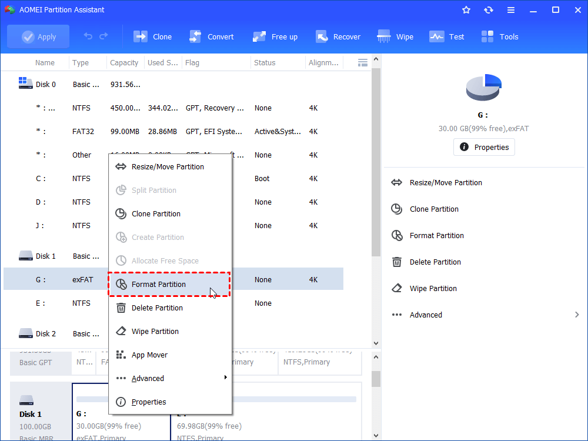Choose Clone Partition in context menu

[x=171, y=214]
